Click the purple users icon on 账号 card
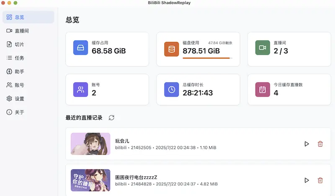The height and width of the screenshot is (196, 335). tap(80, 89)
